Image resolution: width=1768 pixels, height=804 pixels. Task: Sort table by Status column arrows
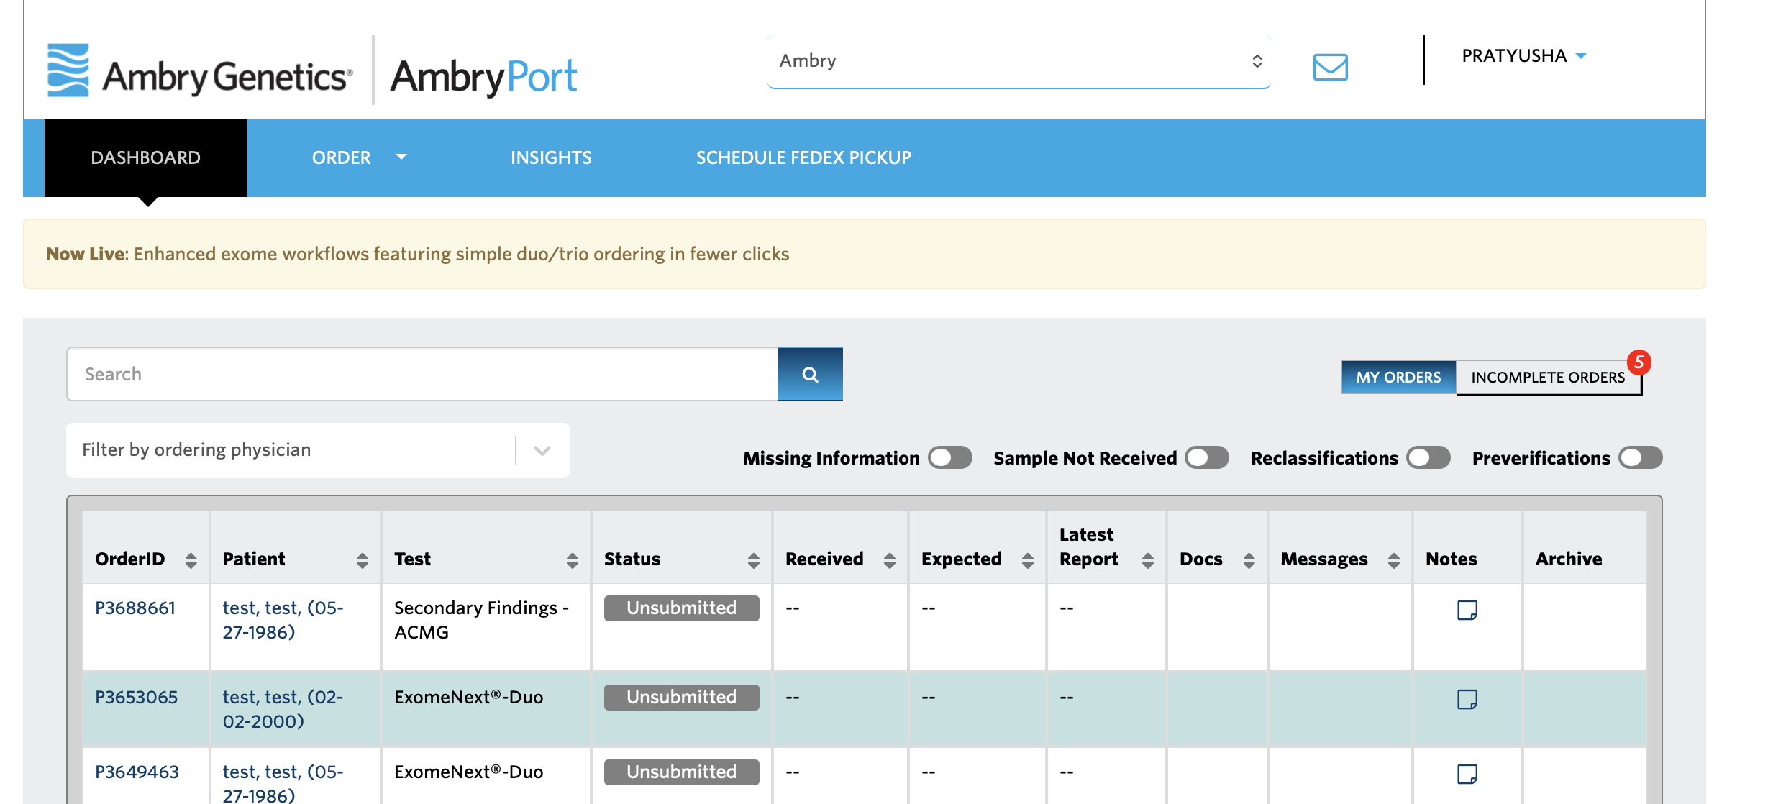754,560
